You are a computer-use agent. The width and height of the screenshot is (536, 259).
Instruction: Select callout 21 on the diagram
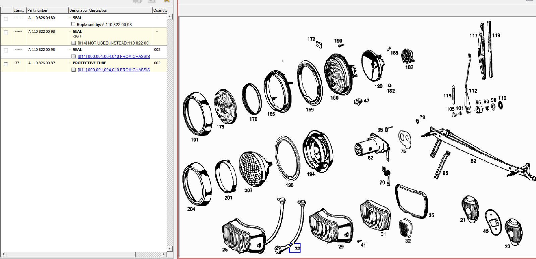click(x=463, y=220)
